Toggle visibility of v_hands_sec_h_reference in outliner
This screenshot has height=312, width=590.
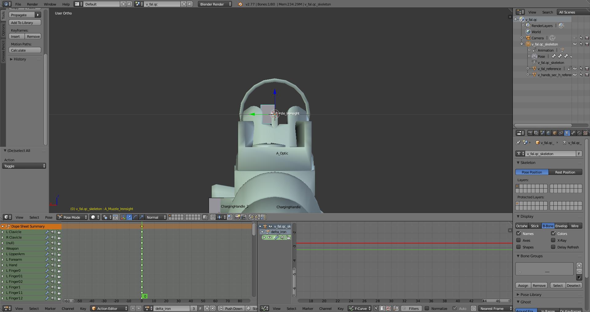click(575, 75)
